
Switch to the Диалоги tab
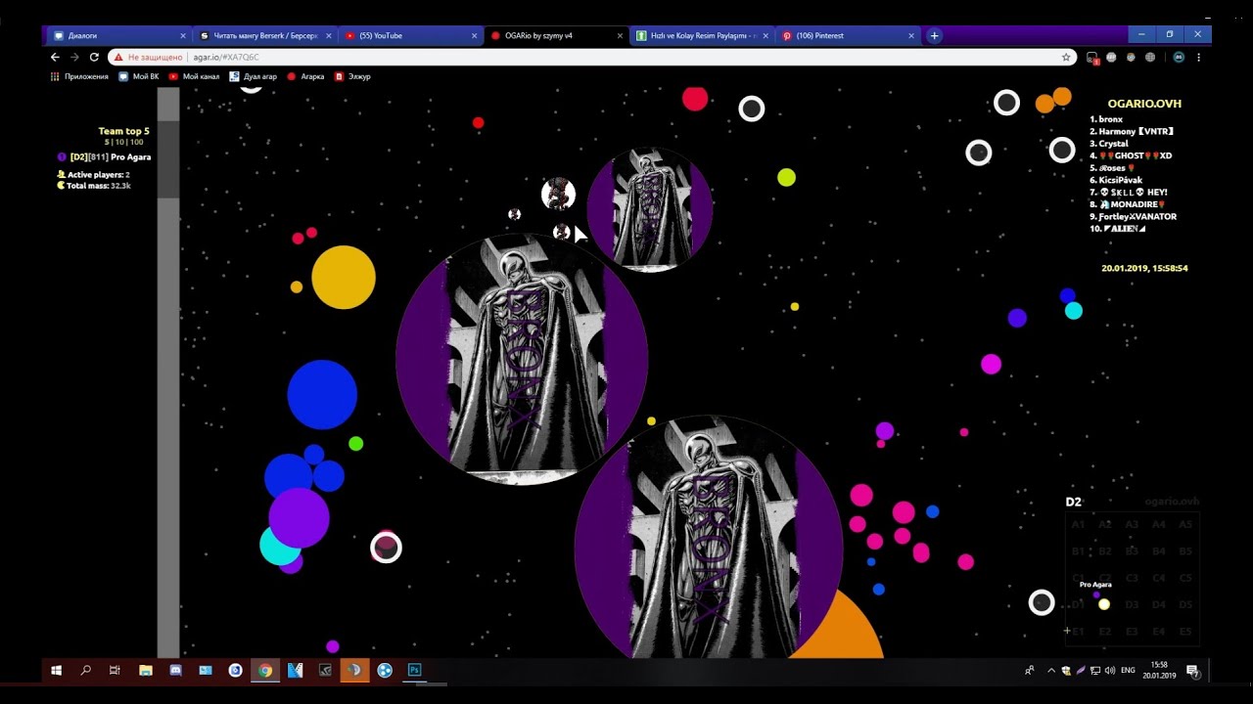tap(118, 35)
